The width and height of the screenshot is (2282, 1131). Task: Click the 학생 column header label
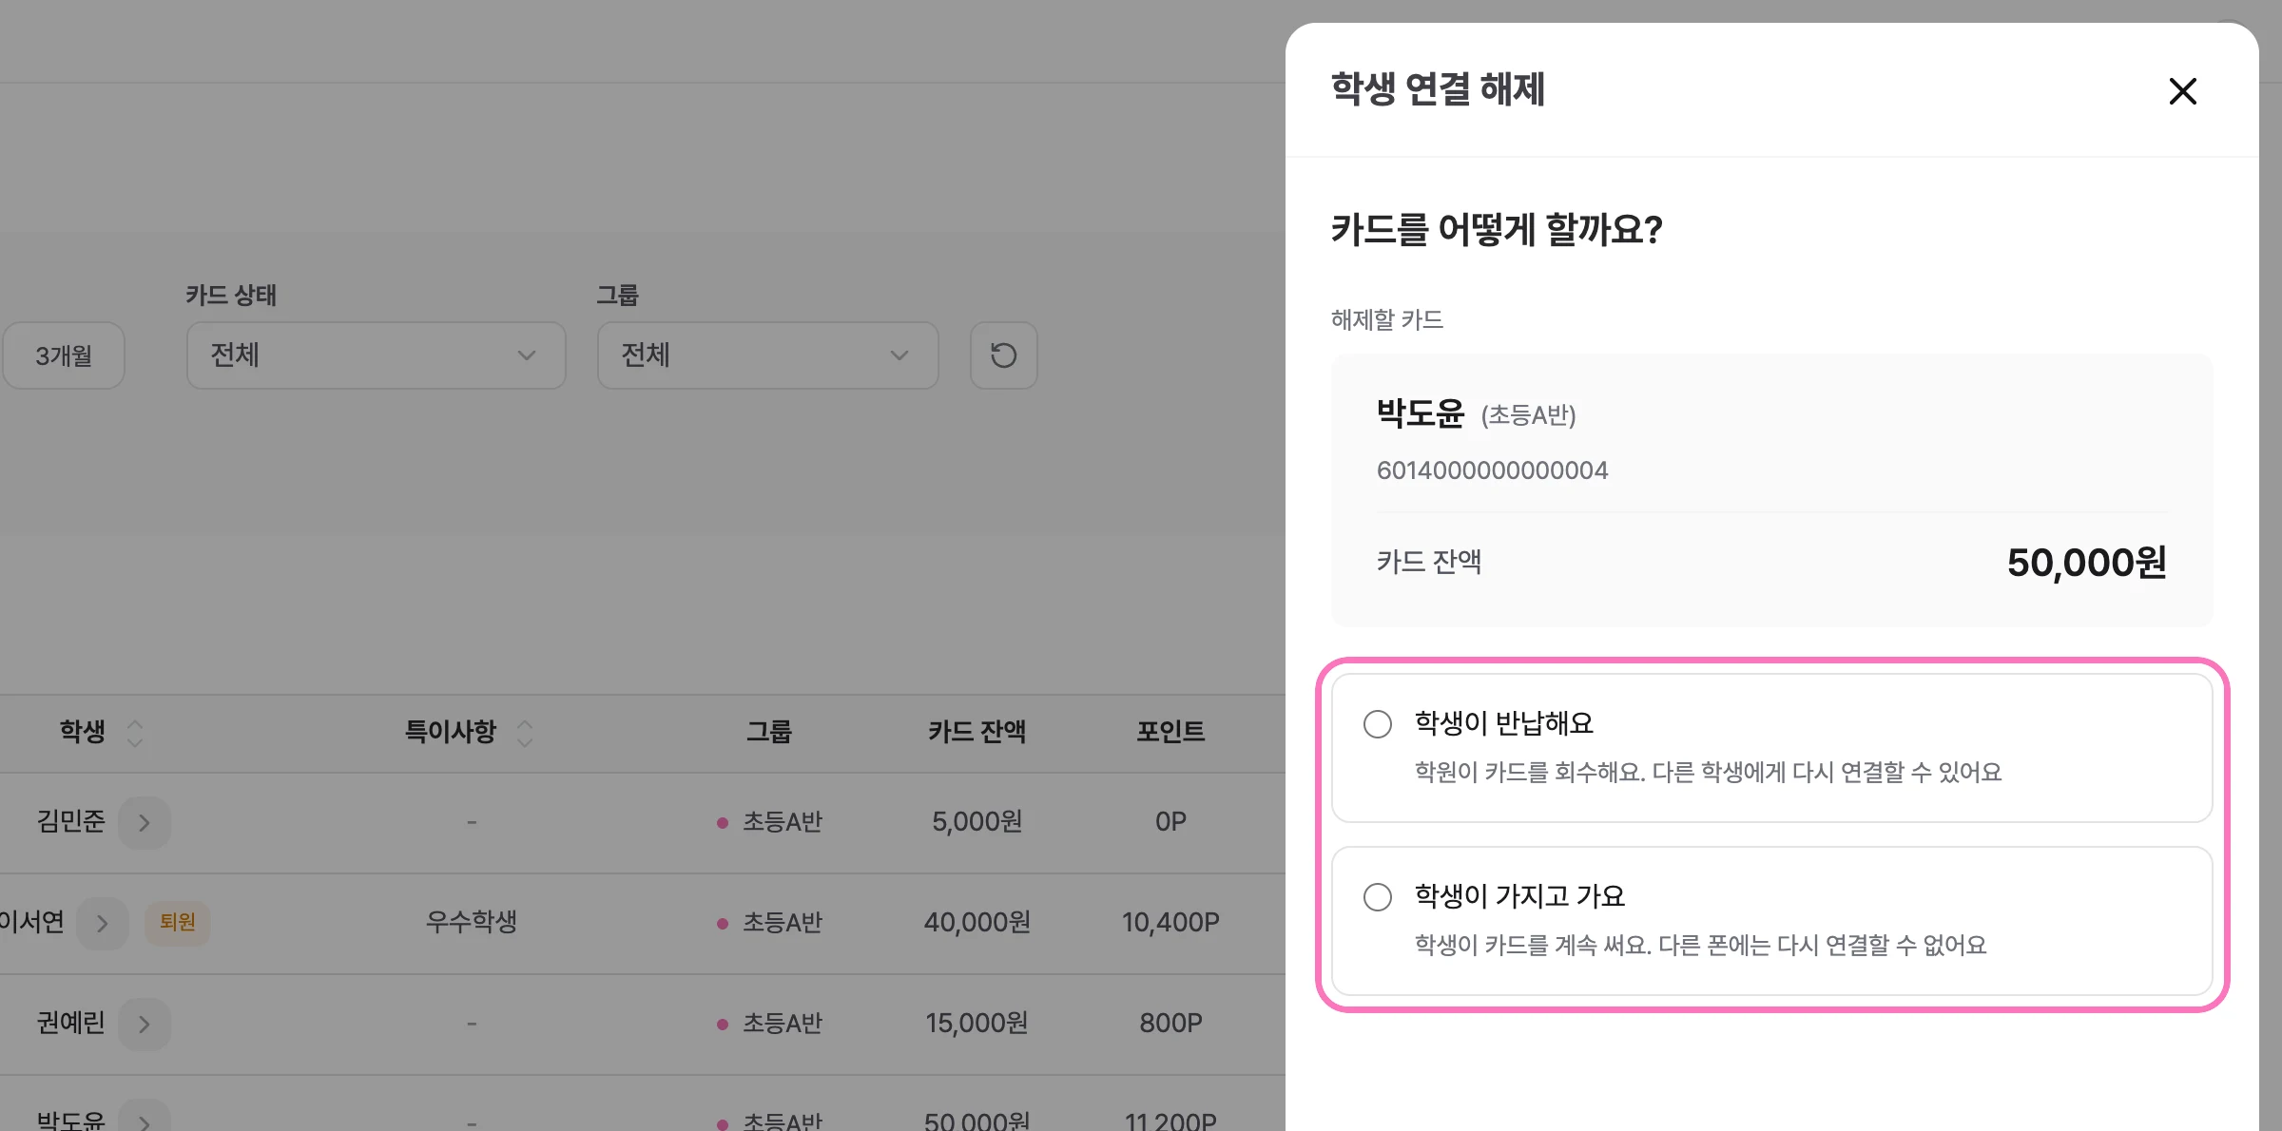[x=83, y=731]
